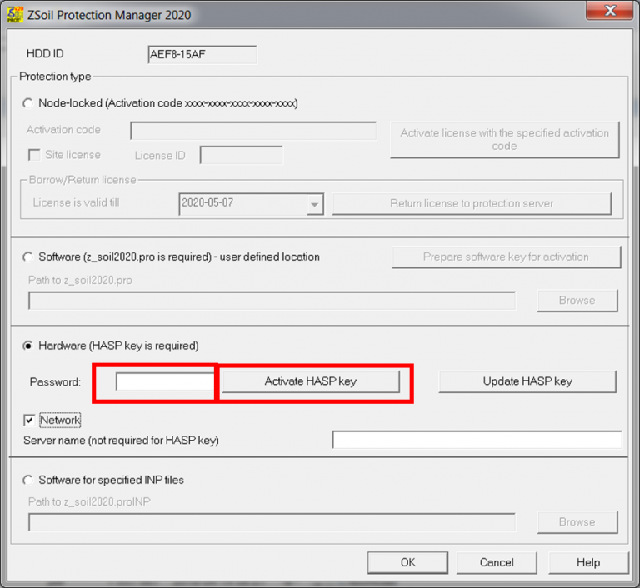The image size is (640, 588).
Task: Click the Server name input field
Action: tap(477, 440)
